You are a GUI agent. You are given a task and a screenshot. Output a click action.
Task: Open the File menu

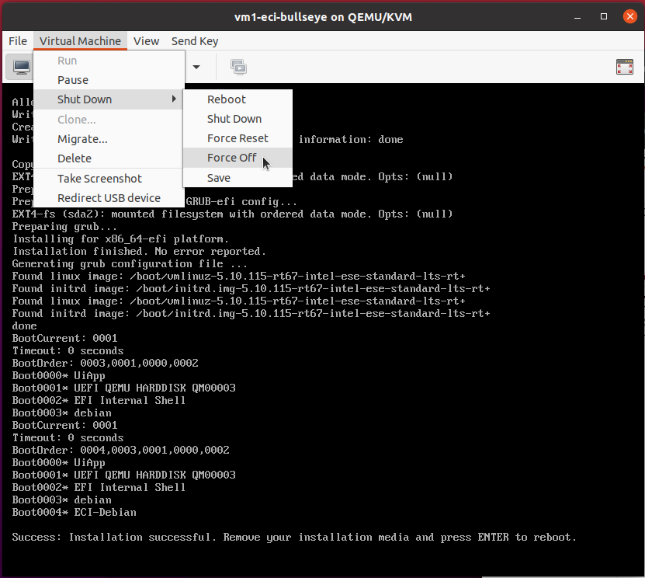(18, 41)
